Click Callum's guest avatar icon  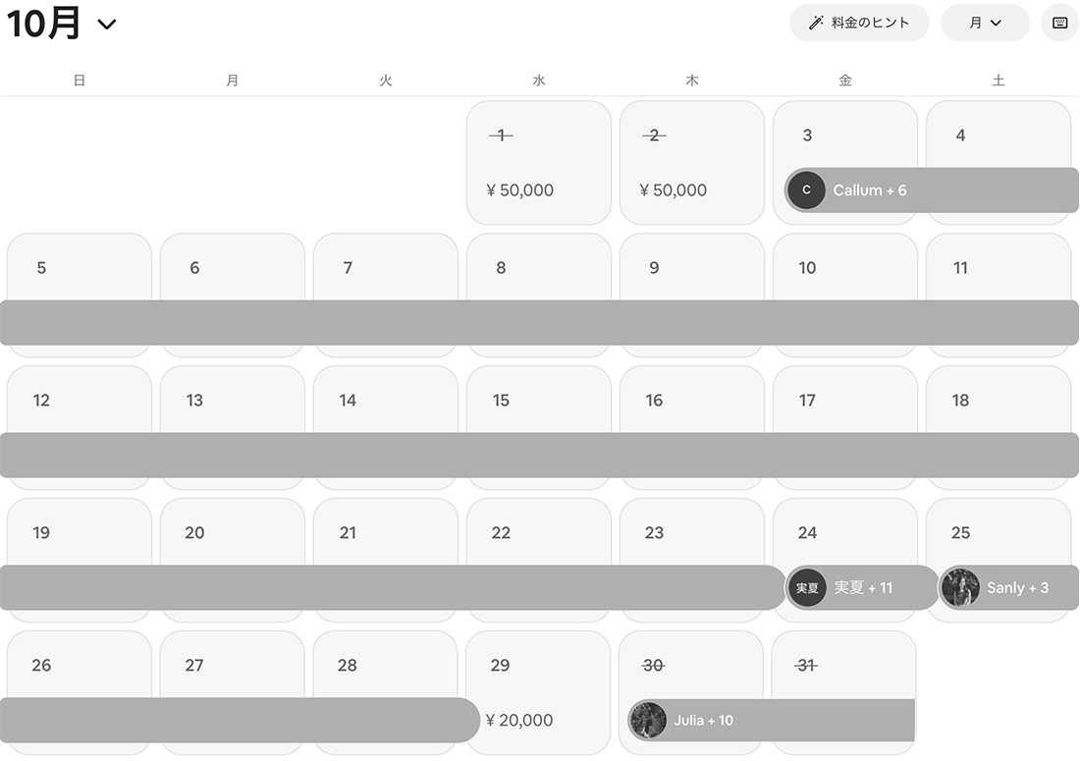(806, 190)
